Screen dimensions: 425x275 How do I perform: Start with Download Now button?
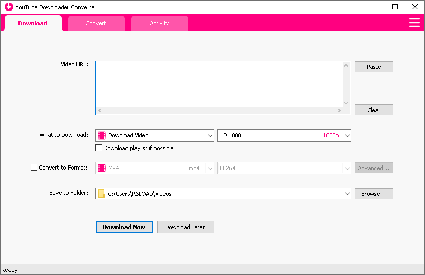pyautogui.click(x=124, y=227)
